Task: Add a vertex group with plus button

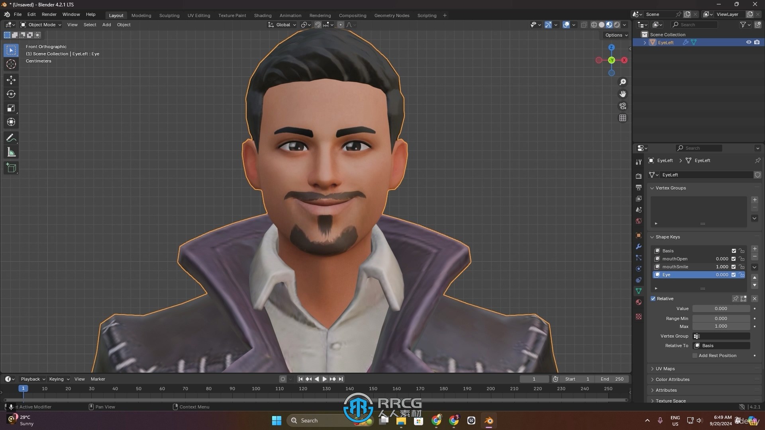Action: [755, 200]
